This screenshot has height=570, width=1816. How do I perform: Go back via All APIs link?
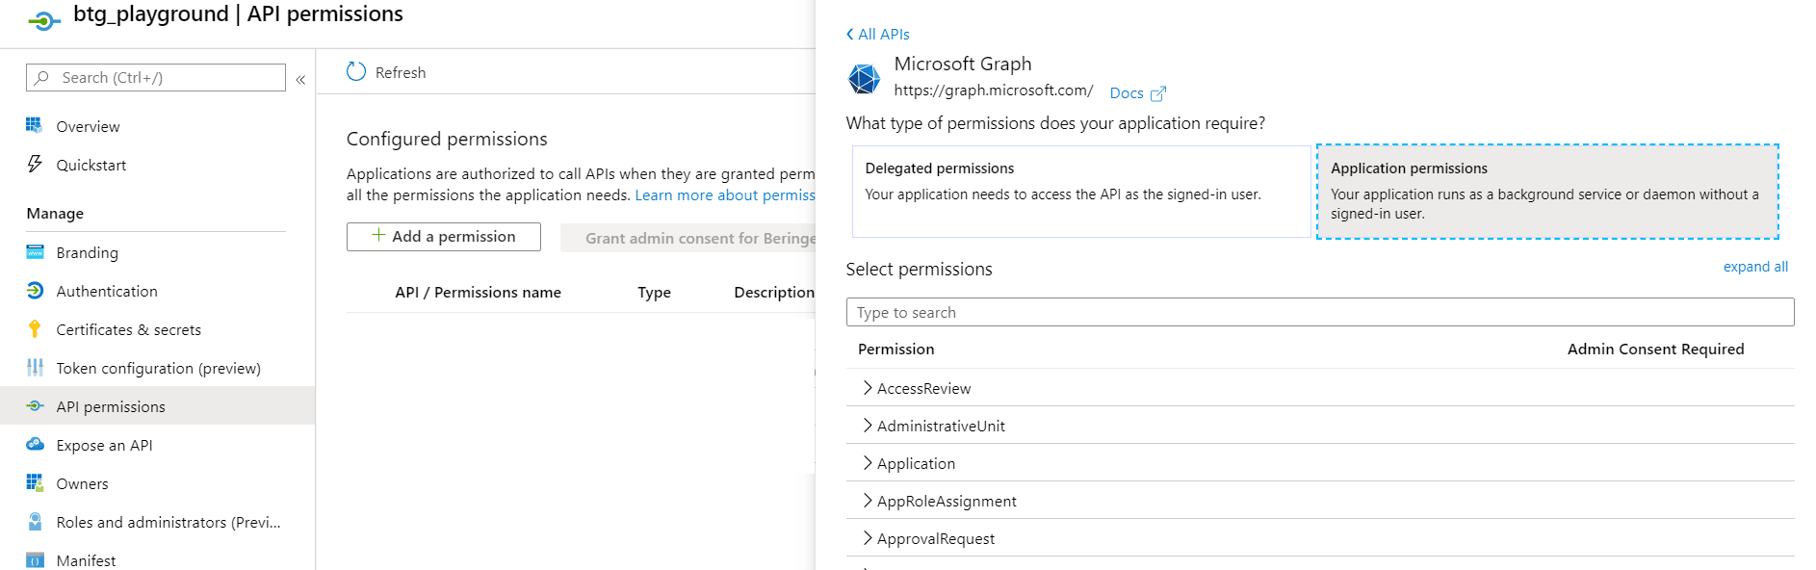coord(884,34)
